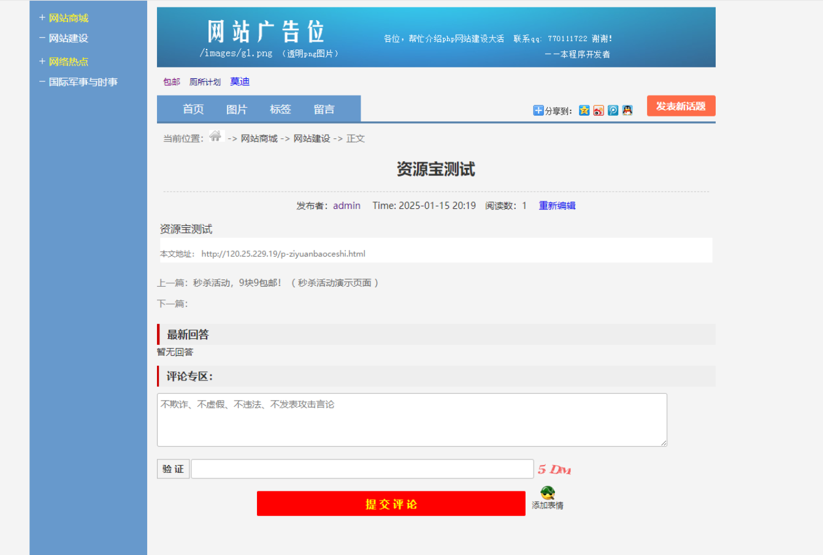Expand the 网络热点 sidebar section
The height and width of the screenshot is (555, 823).
coord(68,61)
